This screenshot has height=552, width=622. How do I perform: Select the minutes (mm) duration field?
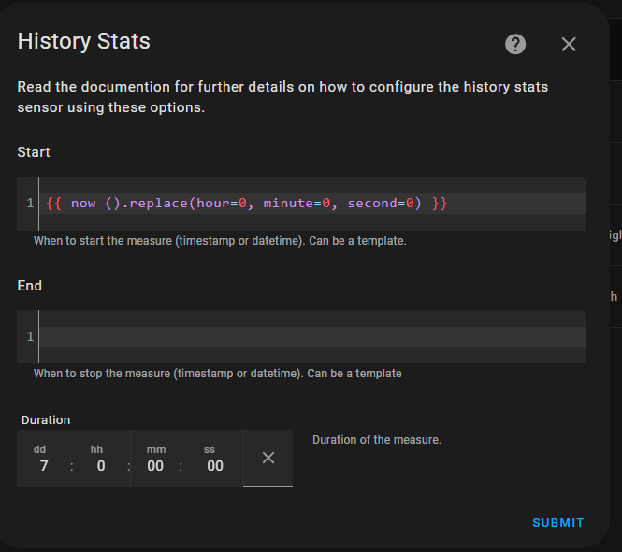coord(155,466)
